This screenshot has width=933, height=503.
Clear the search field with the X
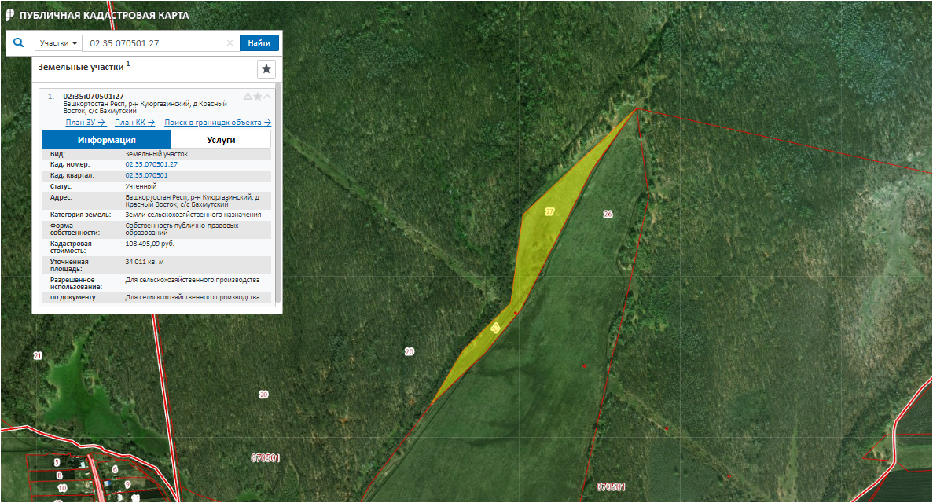pos(230,43)
